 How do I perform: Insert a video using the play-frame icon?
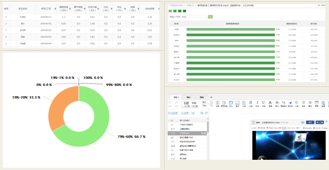(218, 103)
